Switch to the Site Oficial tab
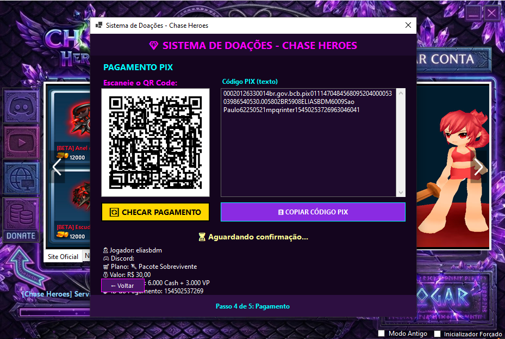The image size is (505, 339). click(x=63, y=256)
